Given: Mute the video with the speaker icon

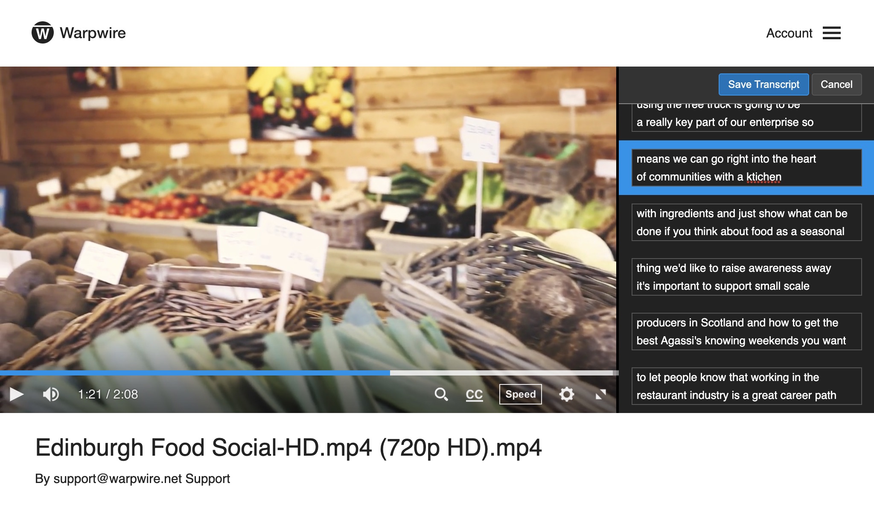Looking at the screenshot, I should click(51, 394).
